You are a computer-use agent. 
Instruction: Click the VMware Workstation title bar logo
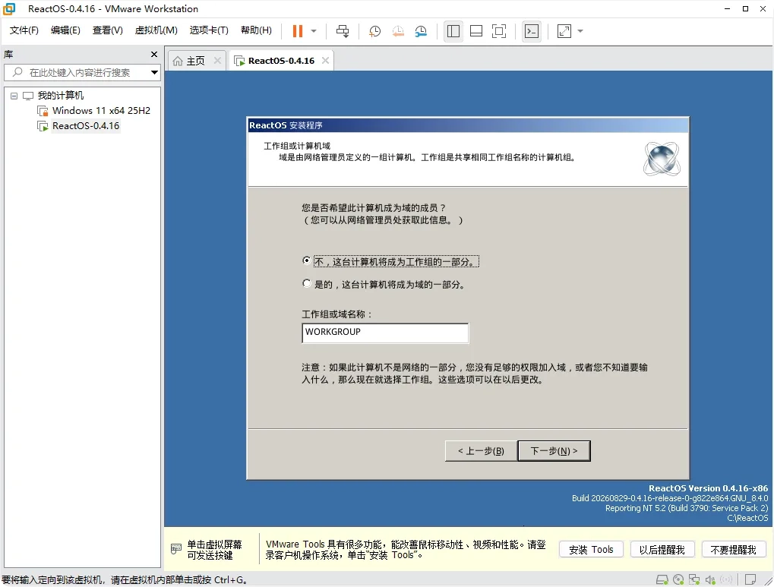pyautogui.click(x=9, y=8)
